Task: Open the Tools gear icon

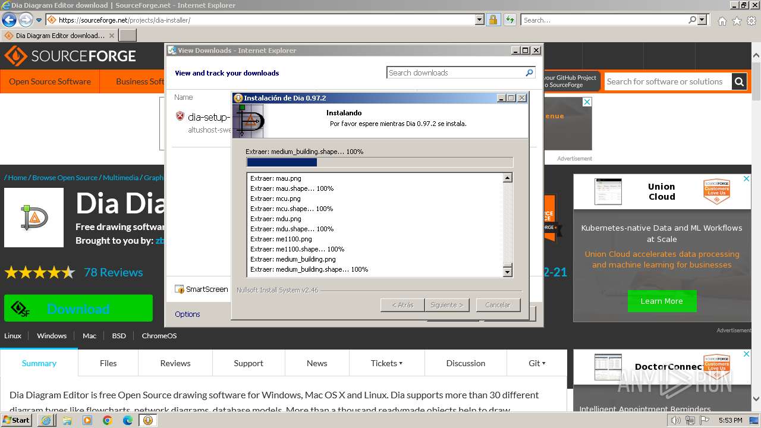Action: [x=751, y=21]
